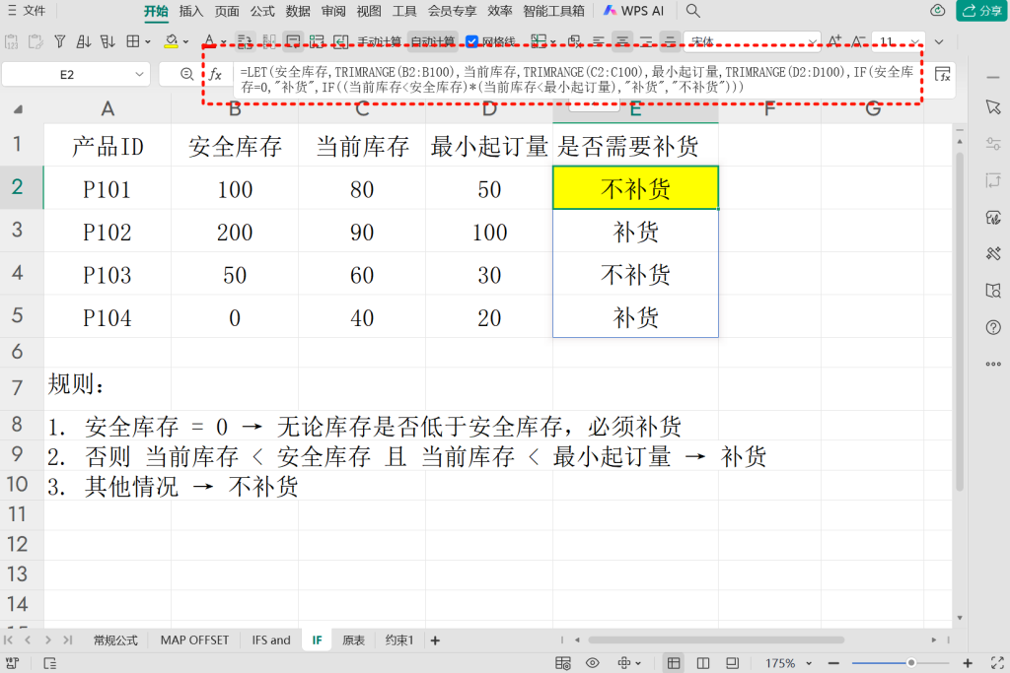Image resolution: width=1010 pixels, height=673 pixels.
Task: Open the sidebar more options ellipsis
Action: 993,364
